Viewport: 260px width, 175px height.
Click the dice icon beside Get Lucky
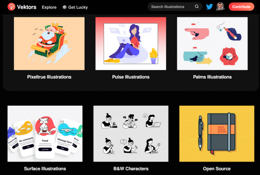(x=65, y=7)
